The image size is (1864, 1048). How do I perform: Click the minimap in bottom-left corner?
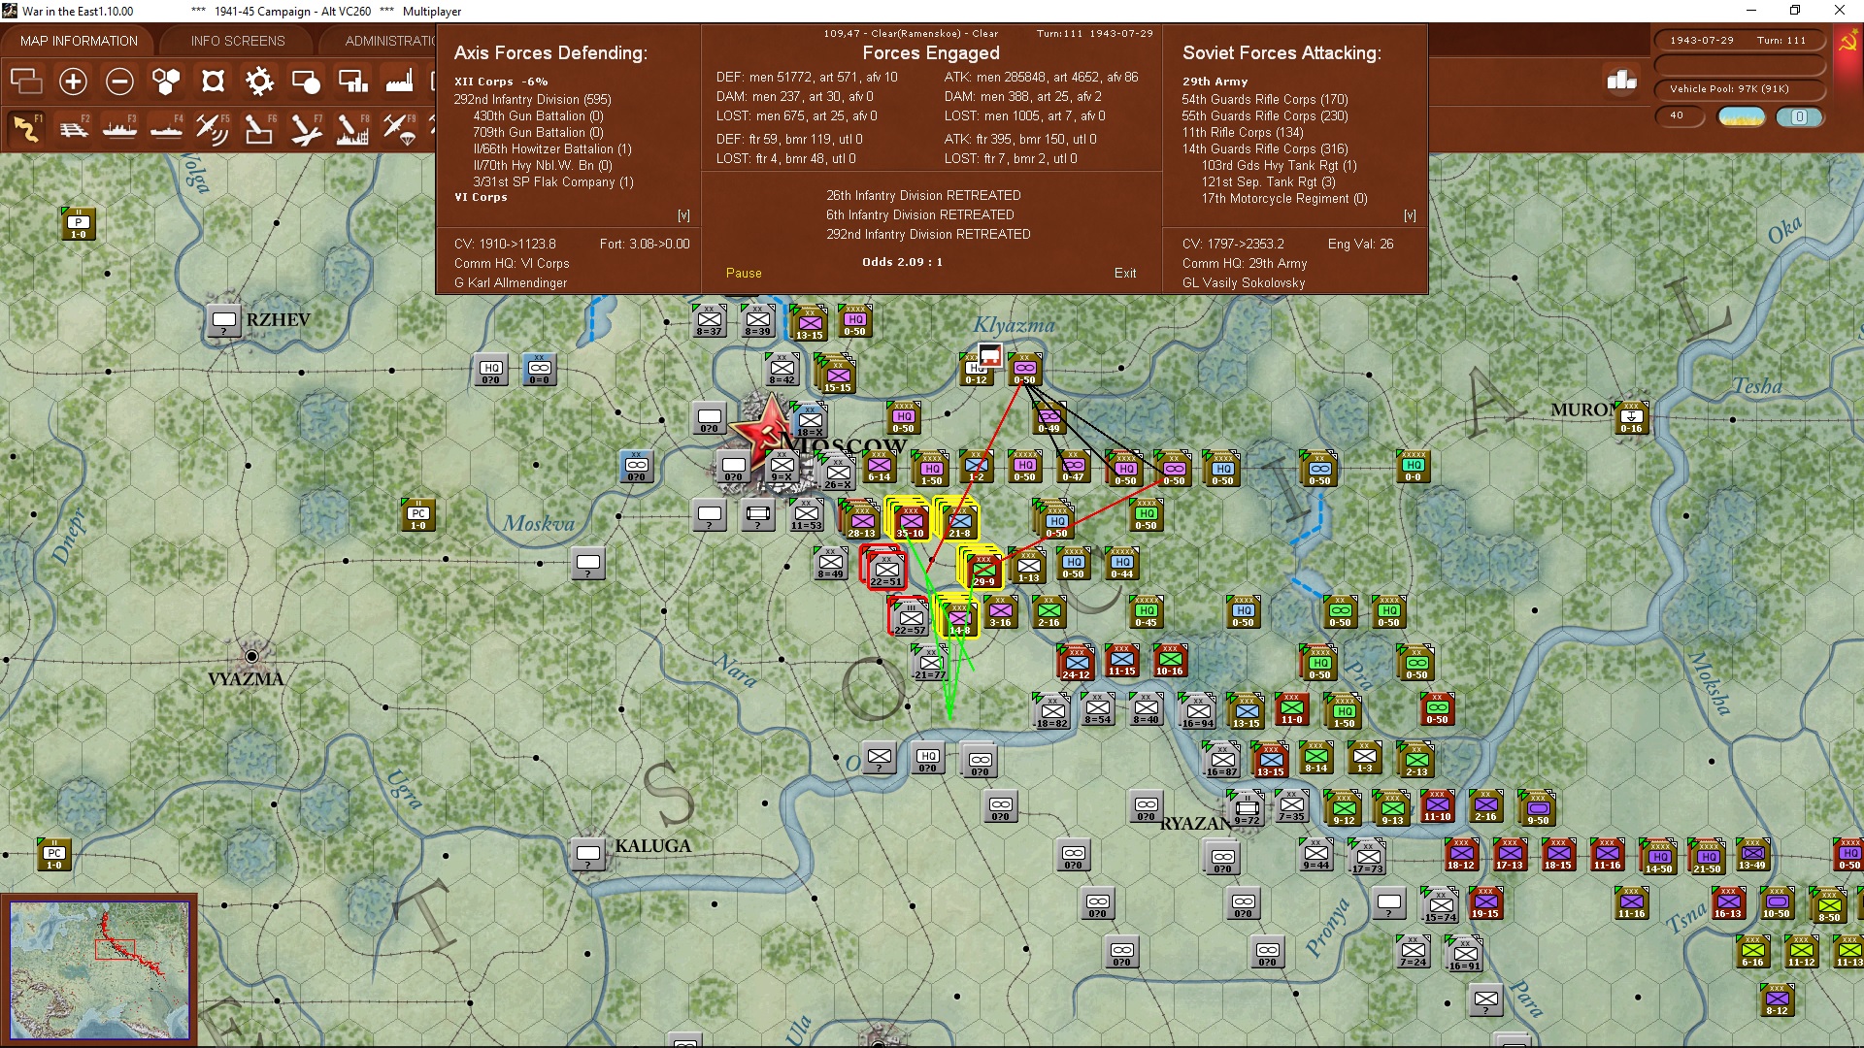tap(99, 968)
